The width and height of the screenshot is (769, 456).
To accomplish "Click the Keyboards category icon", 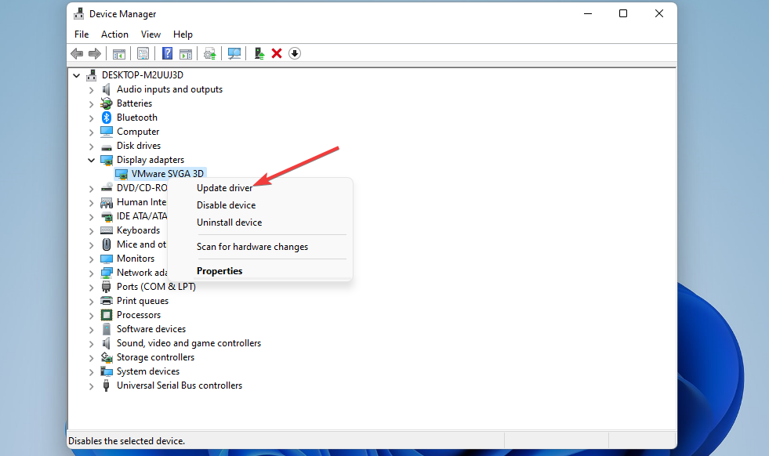I will 107,230.
